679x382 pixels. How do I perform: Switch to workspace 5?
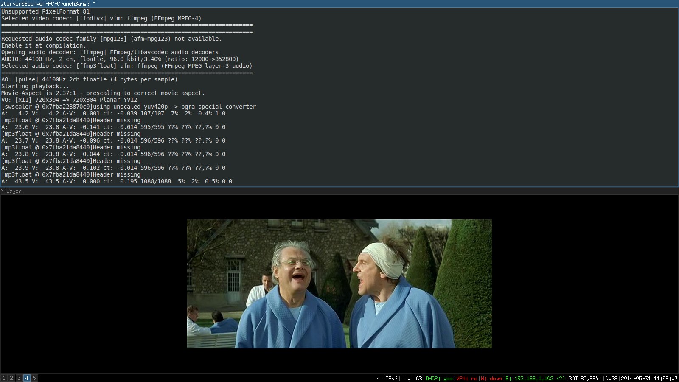coord(34,378)
